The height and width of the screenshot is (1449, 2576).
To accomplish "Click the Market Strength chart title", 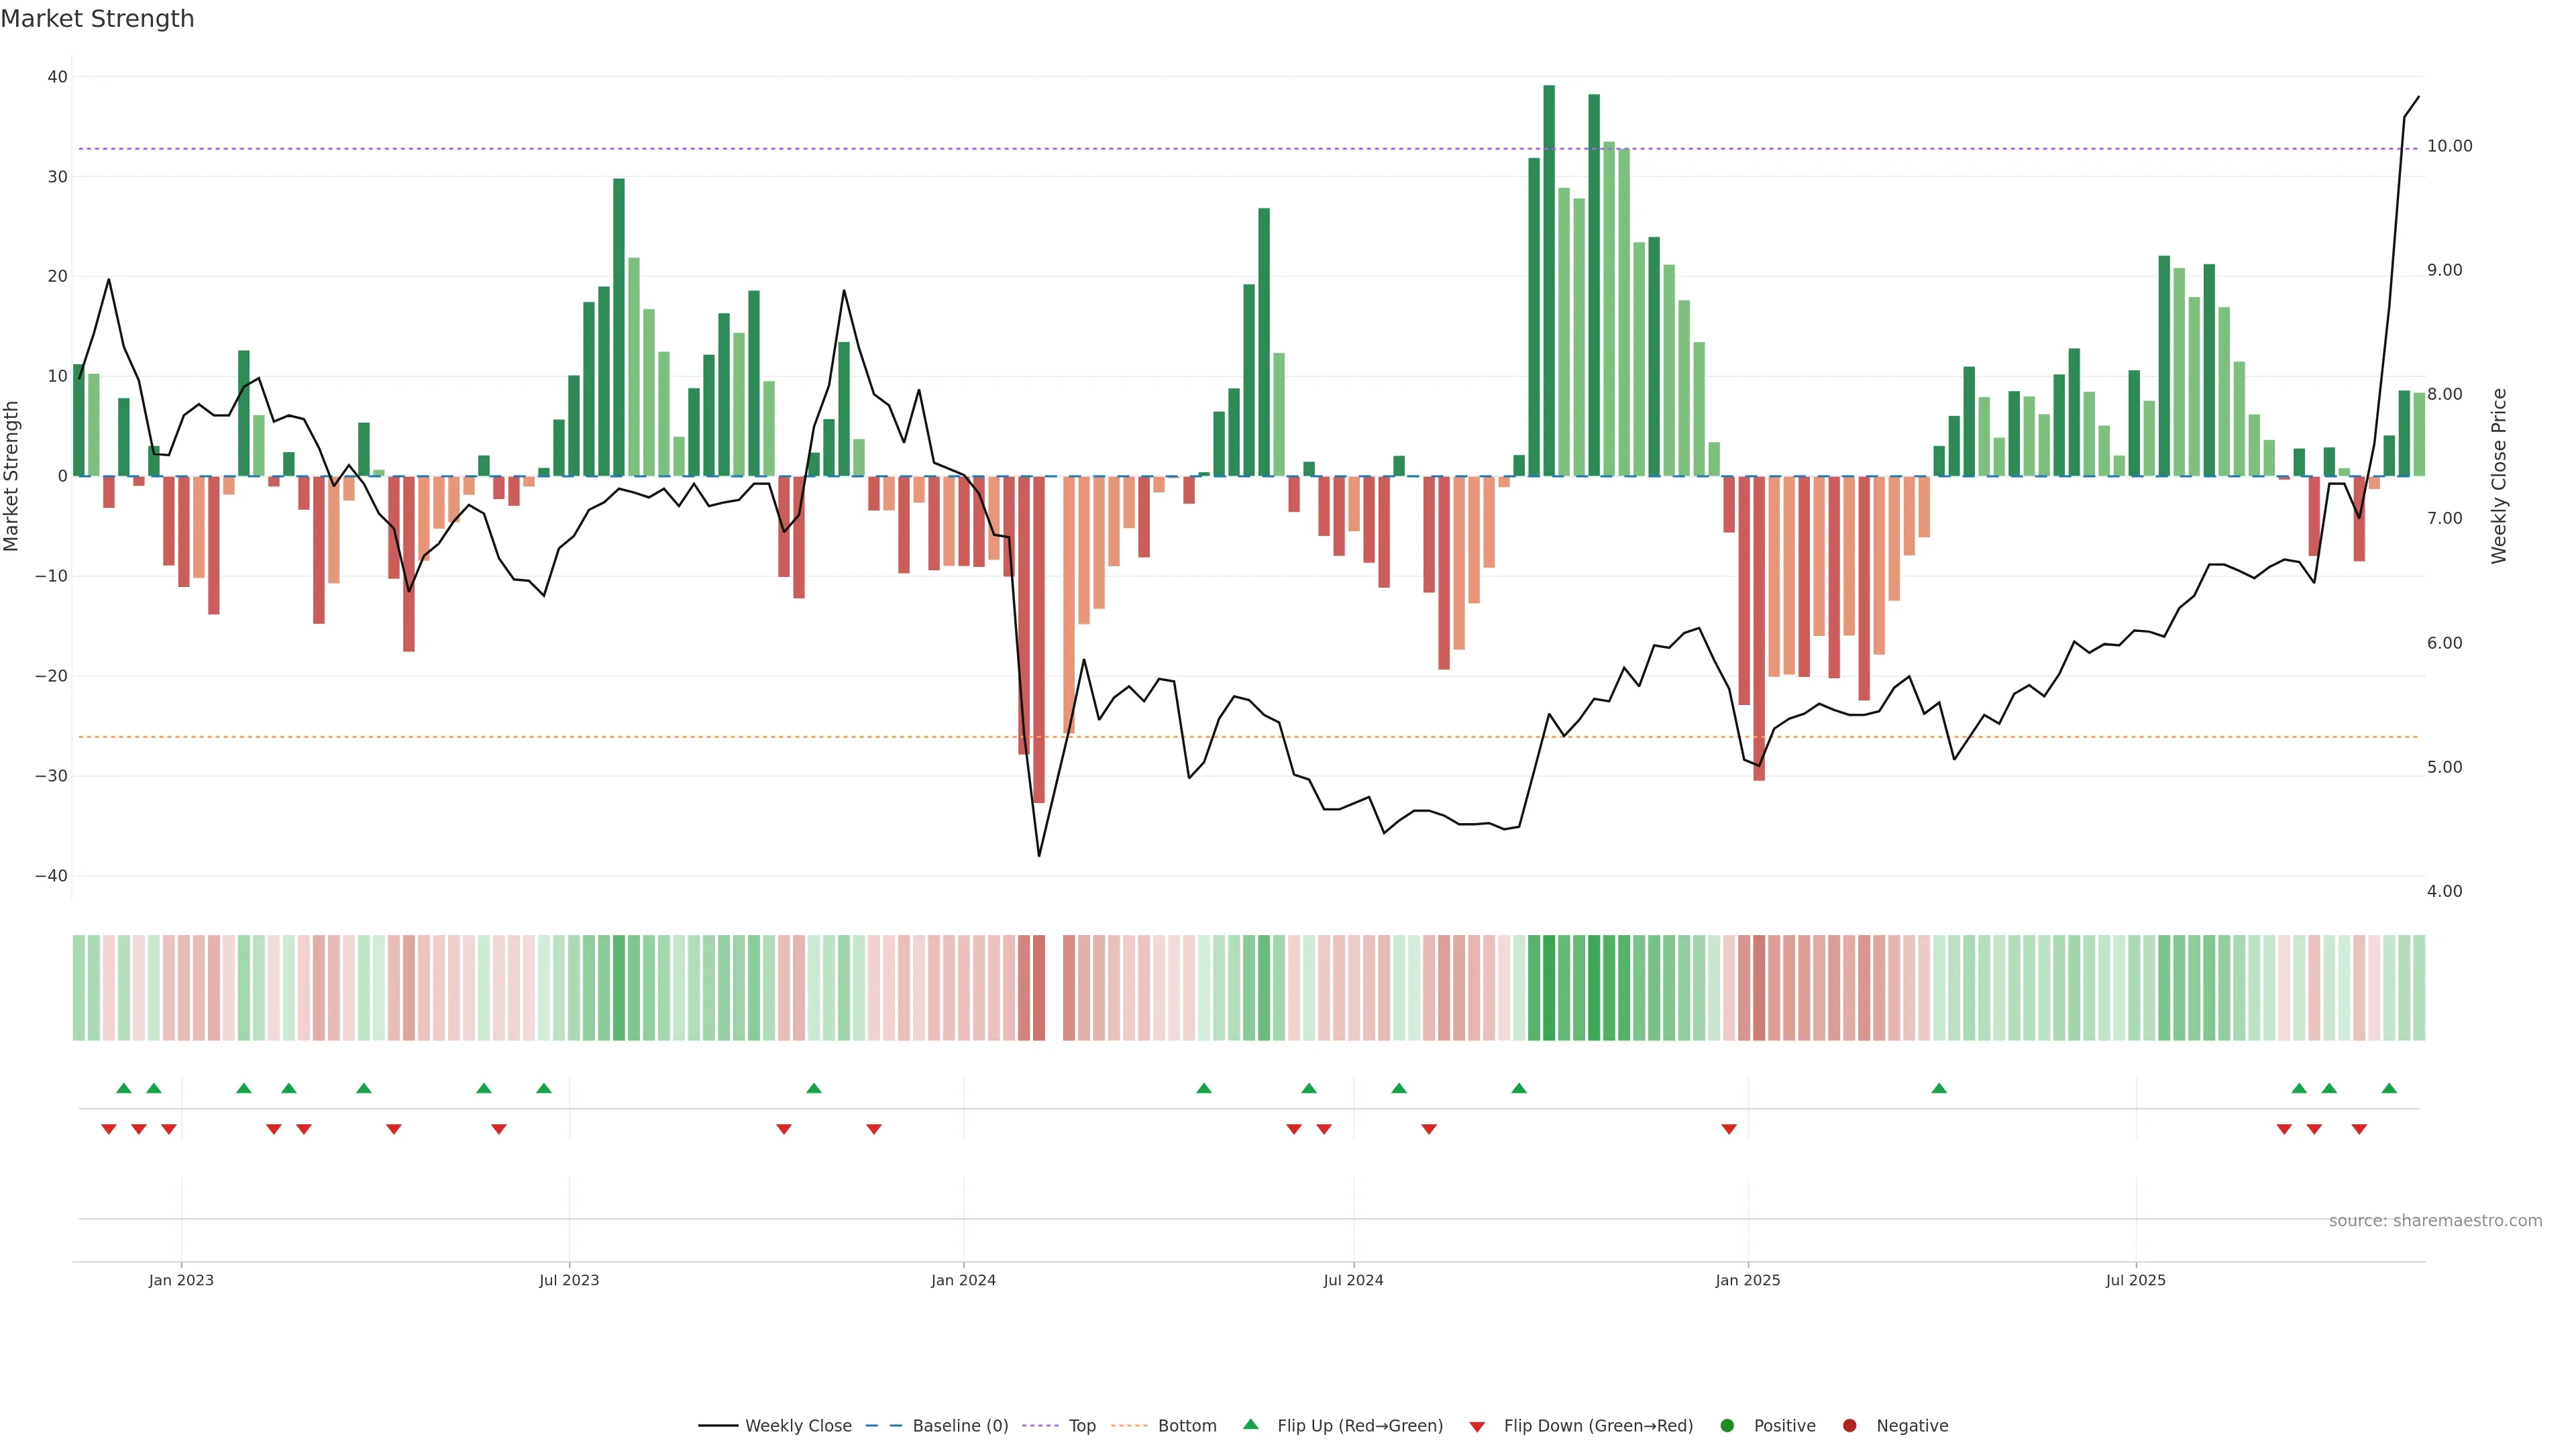I will (x=97, y=19).
